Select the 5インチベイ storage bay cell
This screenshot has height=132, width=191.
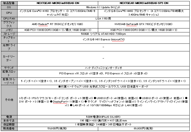click(103, 81)
